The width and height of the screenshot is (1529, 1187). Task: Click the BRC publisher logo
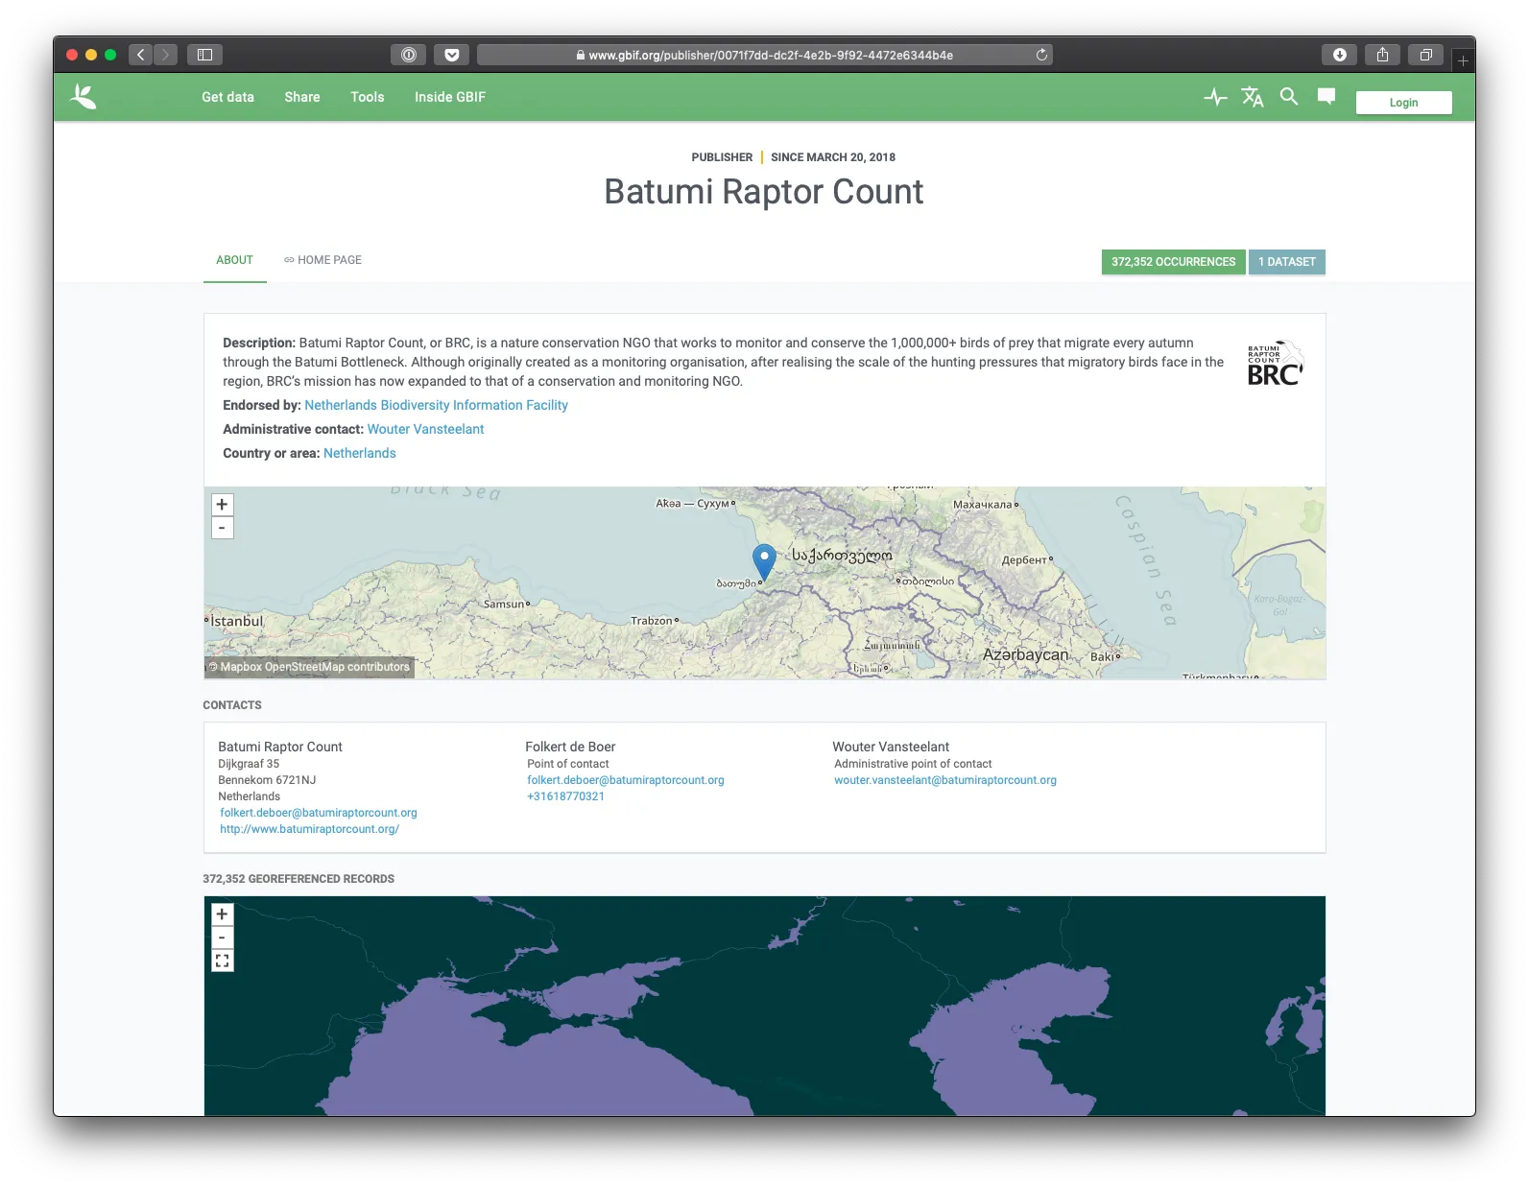pyautogui.click(x=1275, y=364)
